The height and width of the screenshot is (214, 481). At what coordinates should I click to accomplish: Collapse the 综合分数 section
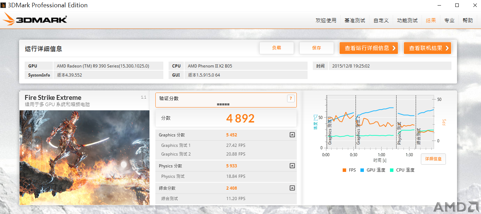(x=292, y=188)
